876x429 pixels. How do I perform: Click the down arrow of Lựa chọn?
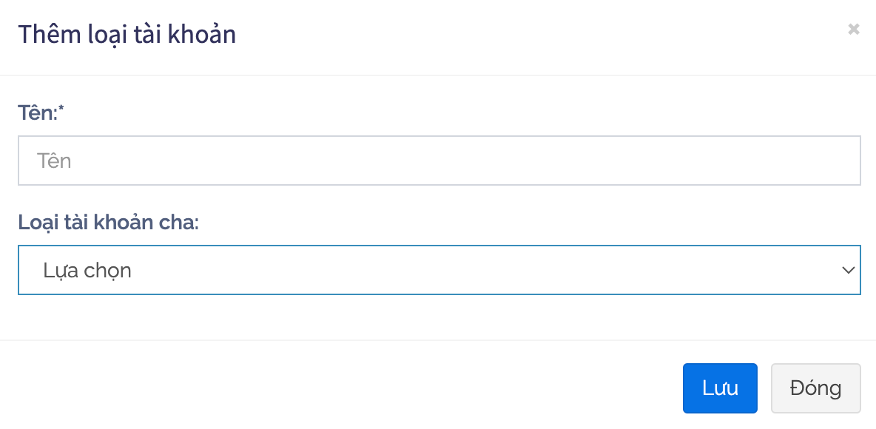click(x=848, y=270)
